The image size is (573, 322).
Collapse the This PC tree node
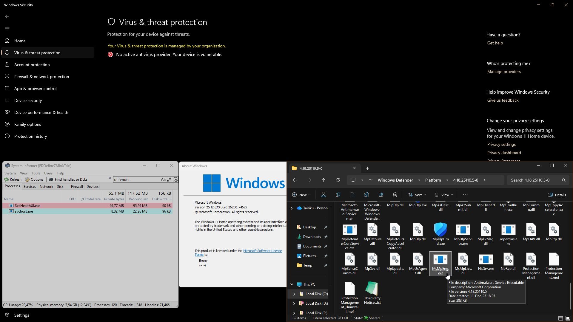tap(292, 284)
